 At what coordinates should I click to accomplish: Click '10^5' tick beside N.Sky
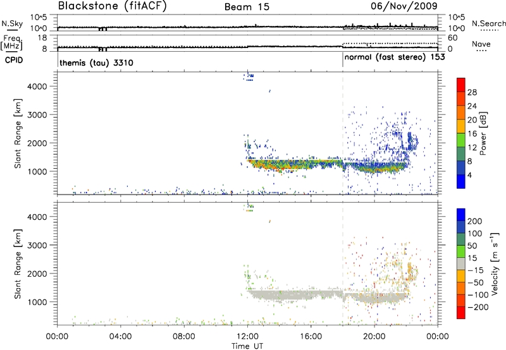pyautogui.click(x=39, y=17)
